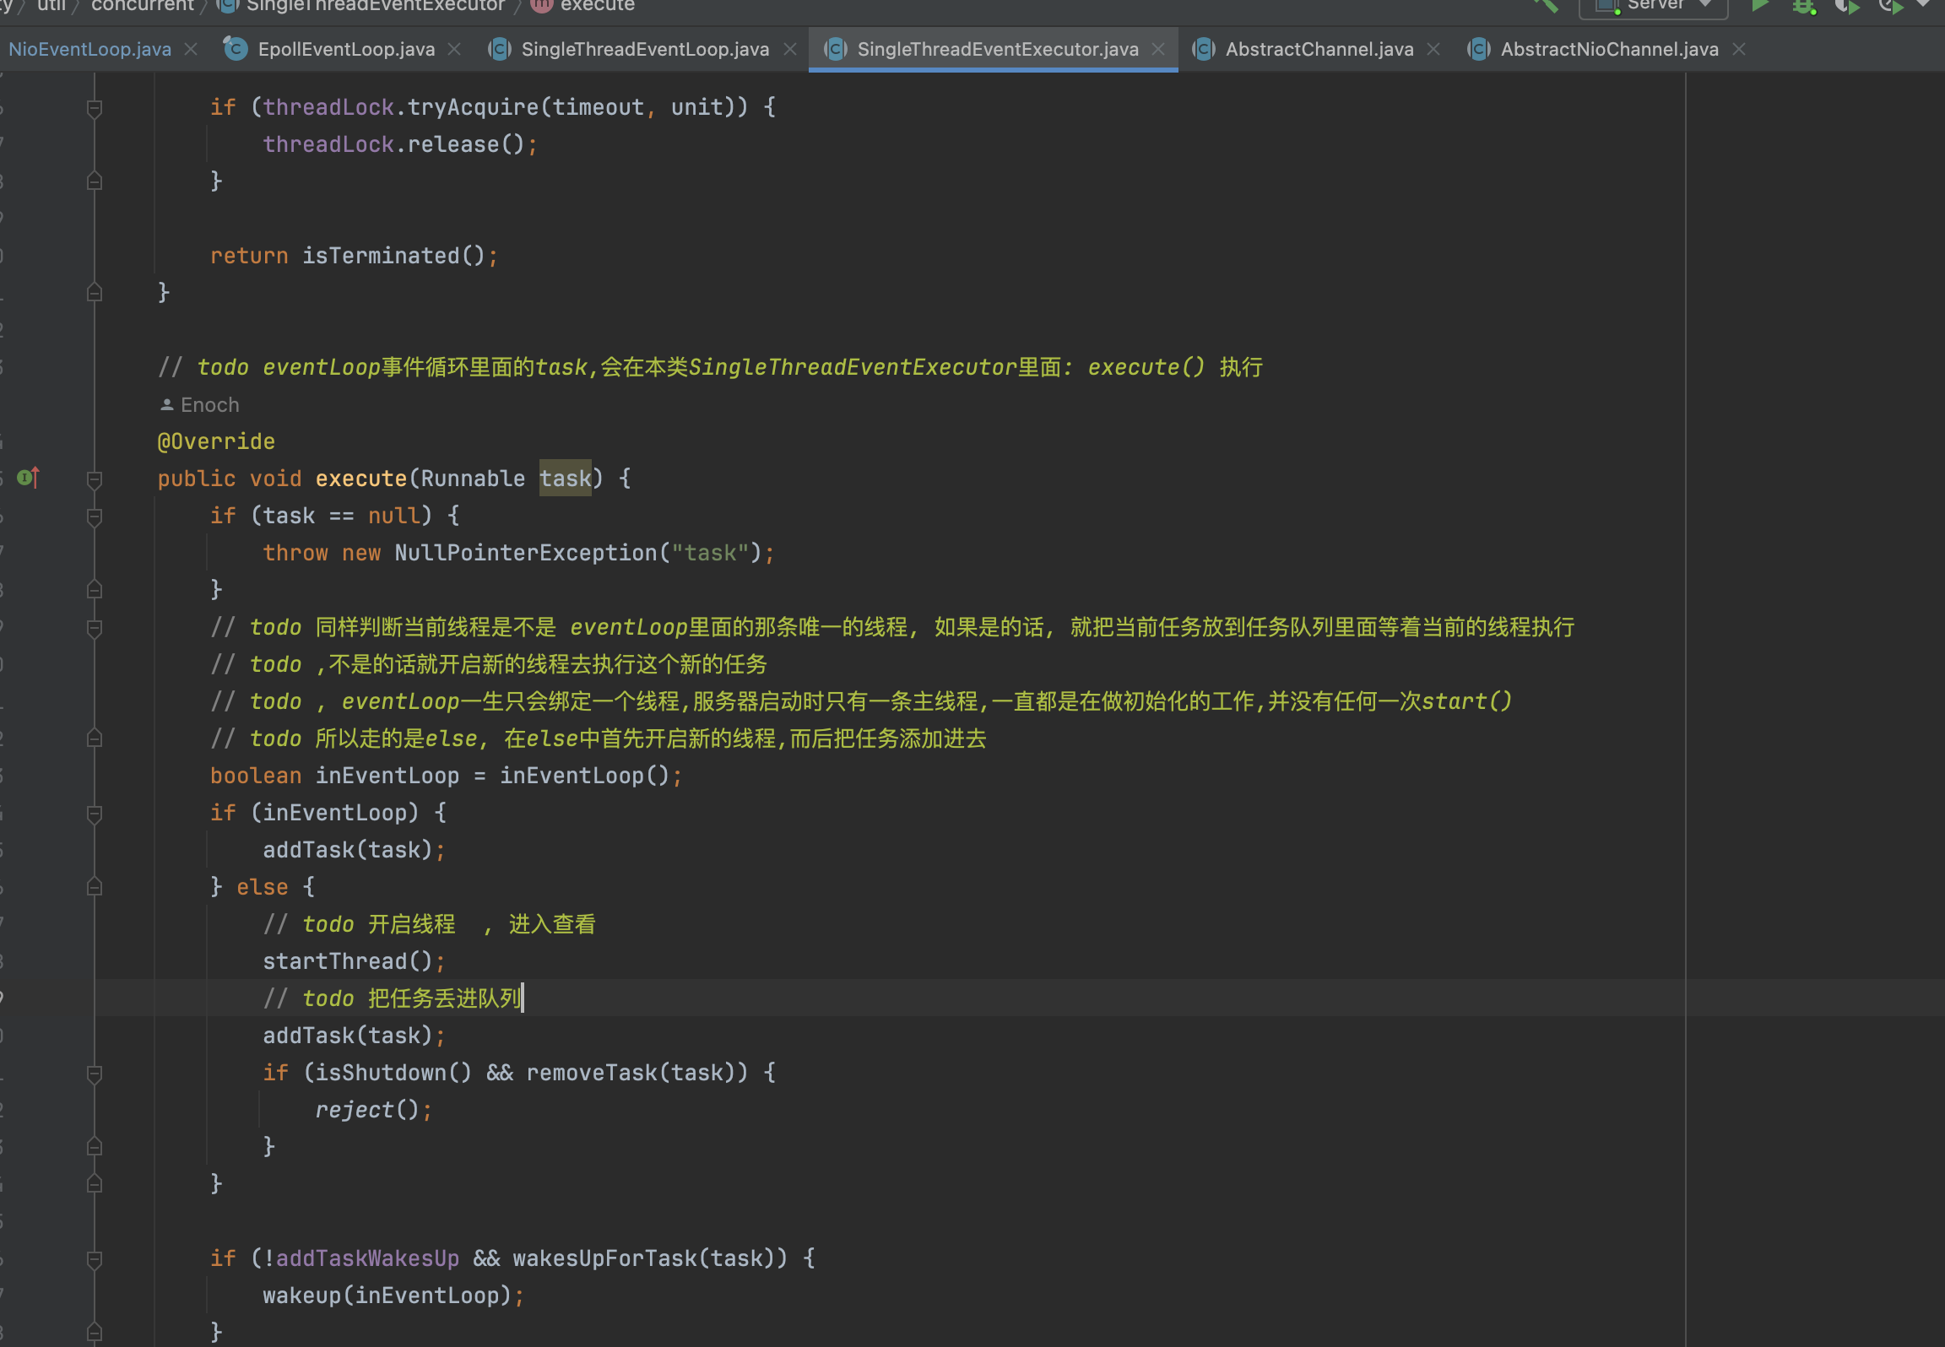Click the author icon next to Enoch
The image size is (1945, 1347).
166,405
